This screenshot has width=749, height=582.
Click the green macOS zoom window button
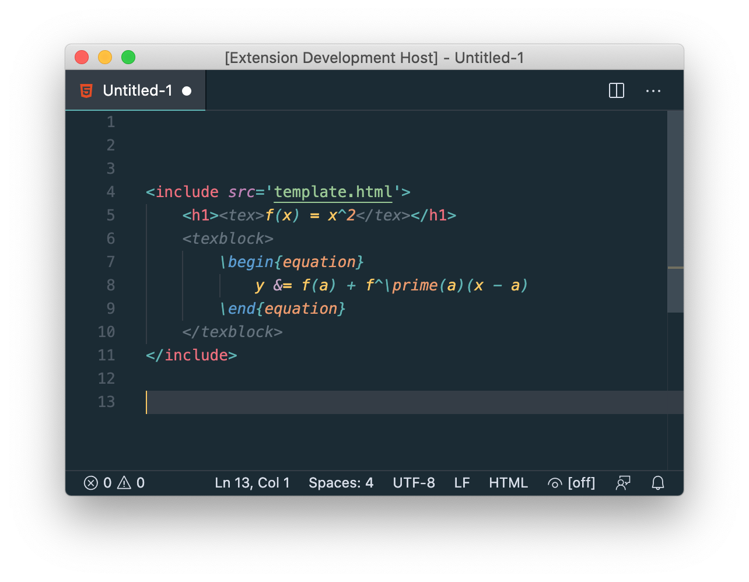(x=128, y=57)
